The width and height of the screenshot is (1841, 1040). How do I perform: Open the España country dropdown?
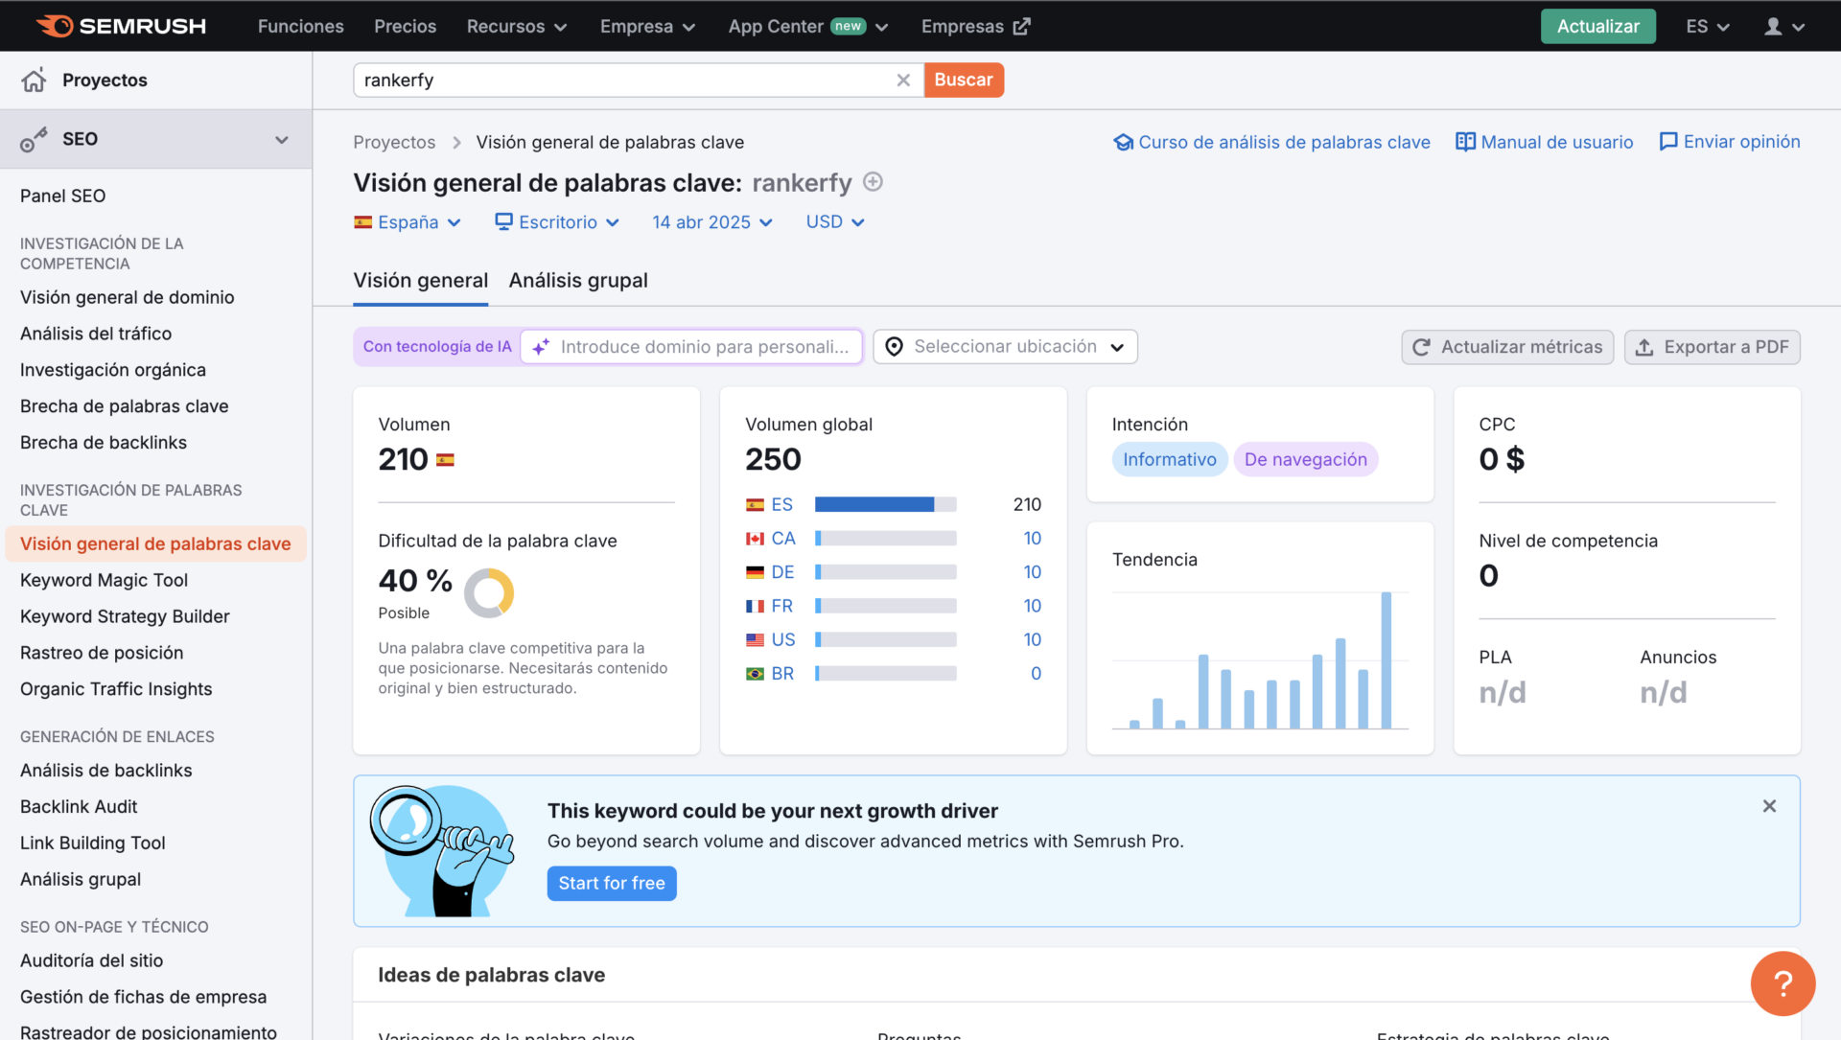point(408,222)
